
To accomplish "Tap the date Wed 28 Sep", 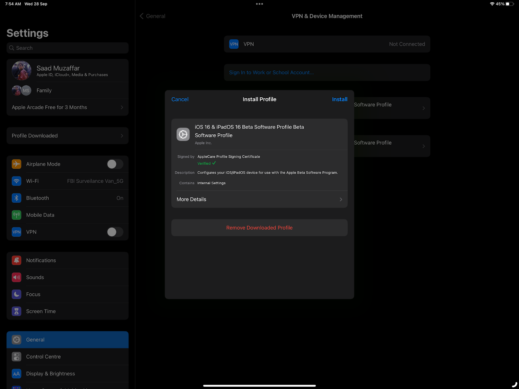I will point(36,4).
